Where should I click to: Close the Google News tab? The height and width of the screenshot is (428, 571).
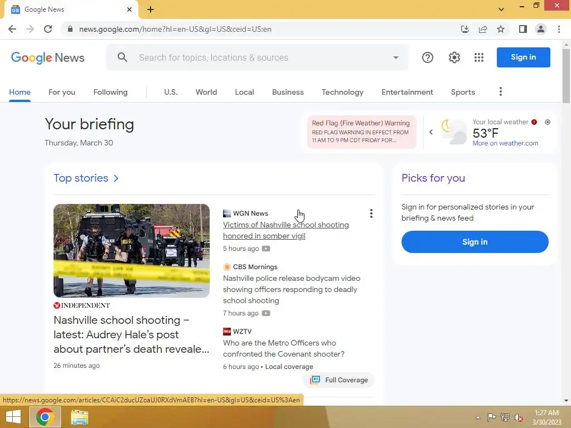point(129,9)
